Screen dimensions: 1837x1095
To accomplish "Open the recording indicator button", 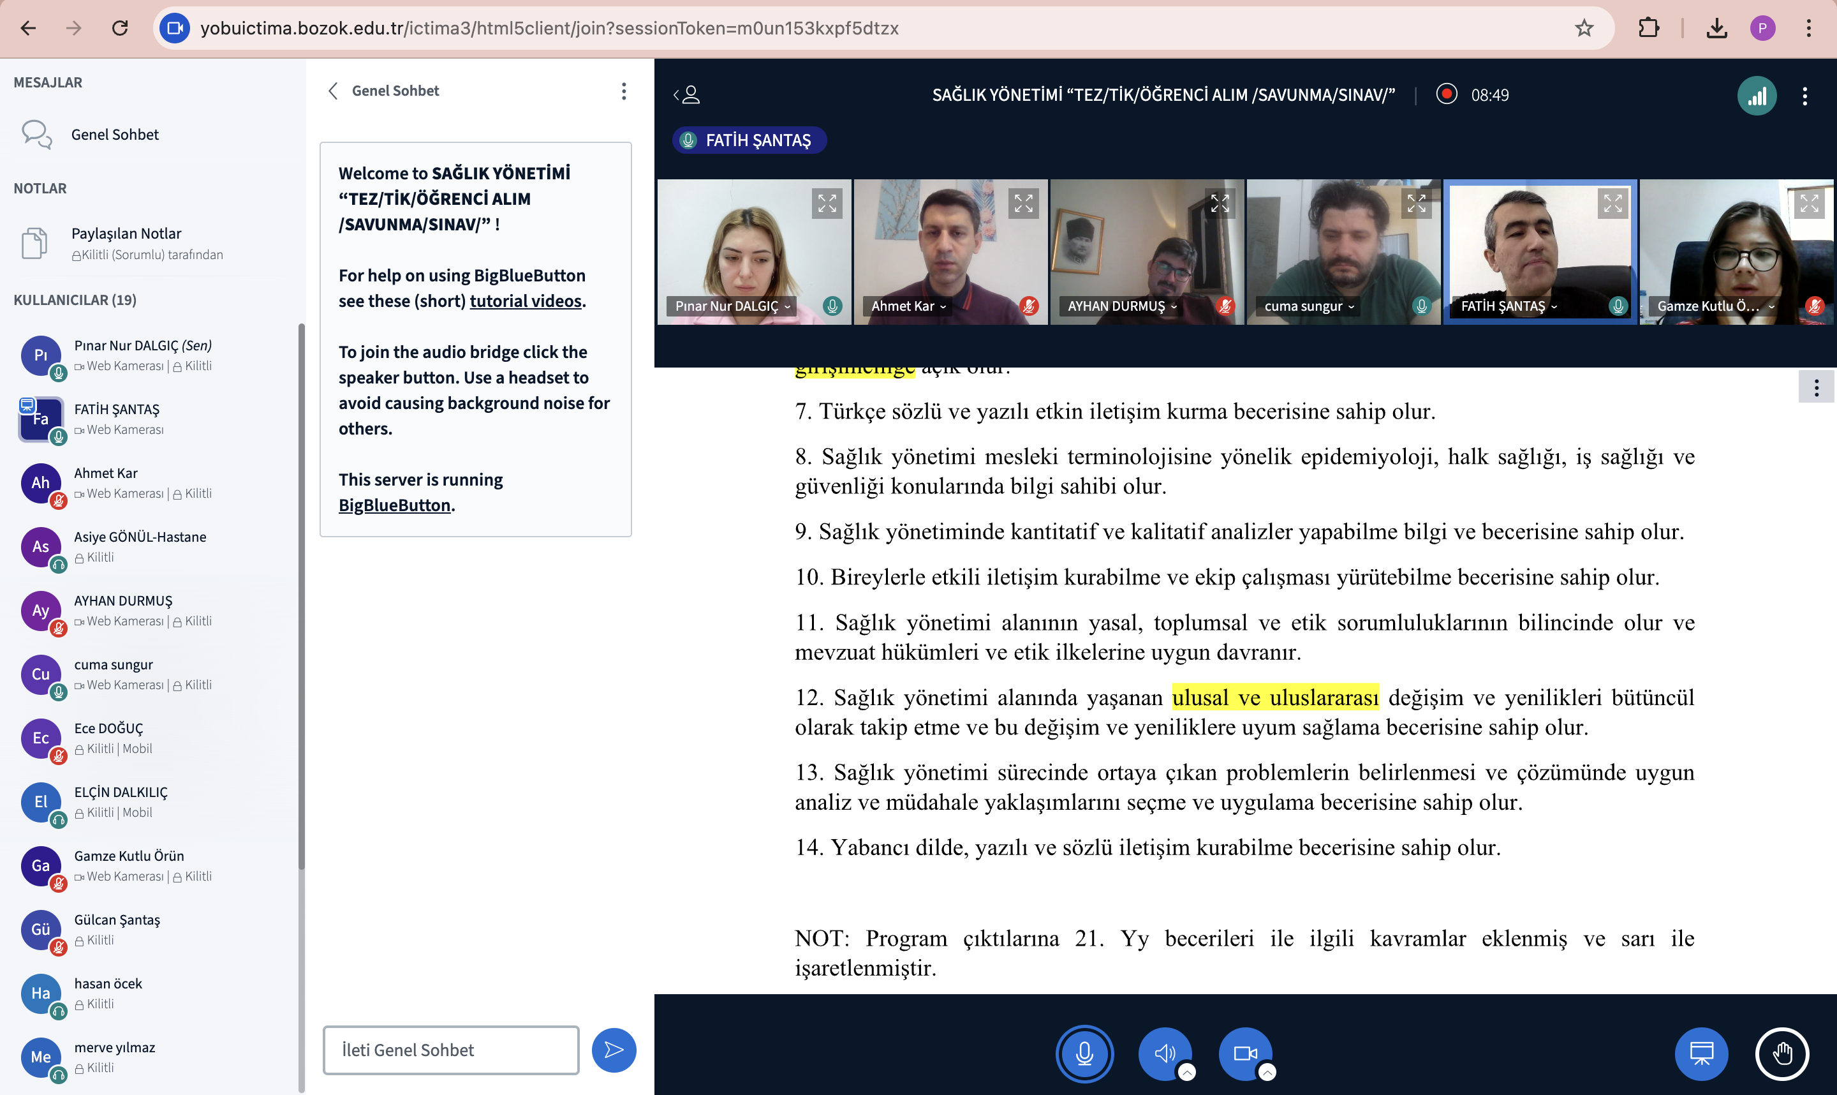I will pos(1446,94).
